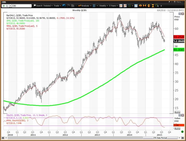
Task: Click the horizontal expand arrows icon
Action: click(141, 6)
